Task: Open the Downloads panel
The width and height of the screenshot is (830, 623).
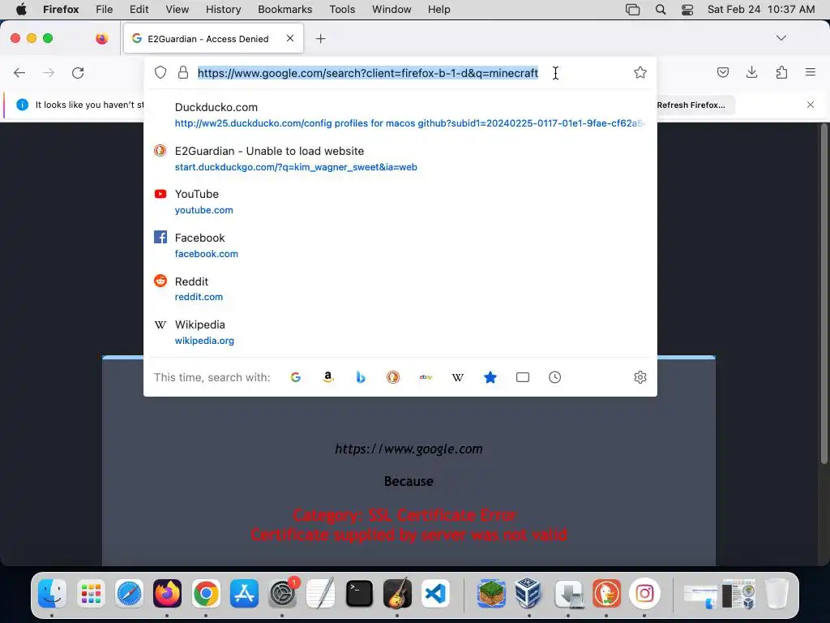Action: [x=751, y=72]
